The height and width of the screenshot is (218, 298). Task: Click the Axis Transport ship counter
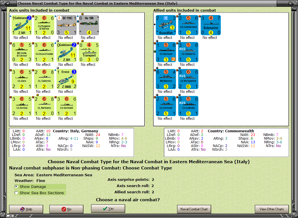point(89,52)
